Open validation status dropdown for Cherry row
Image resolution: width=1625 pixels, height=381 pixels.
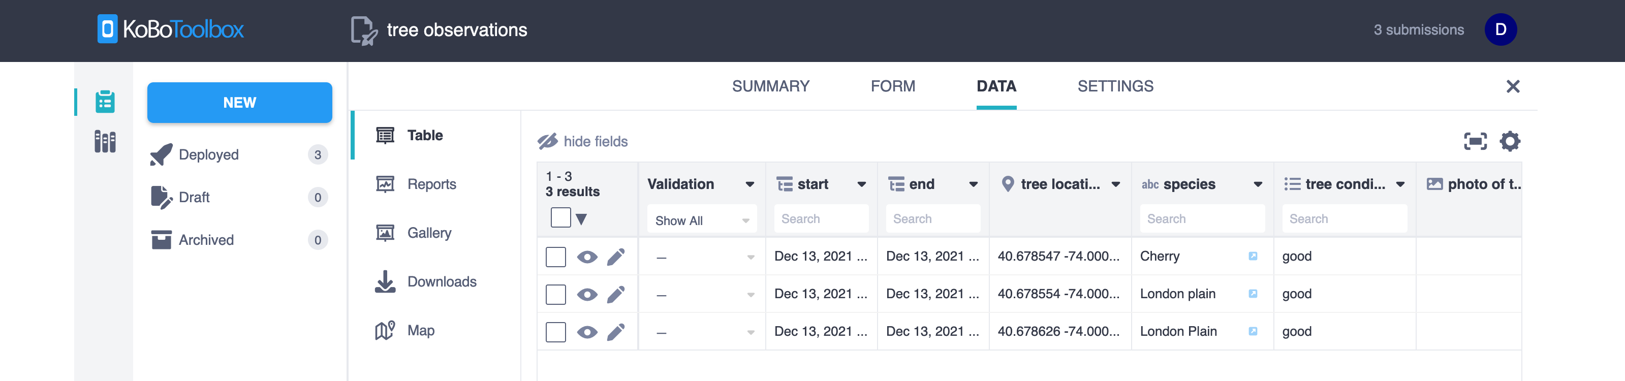(750, 257)
